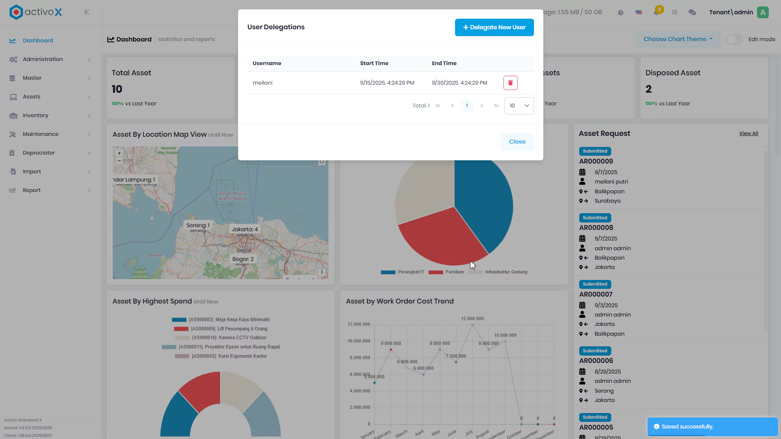Click the Saved successfully notification toast
This screenshot has width=781, height=439.
point(713,427)
